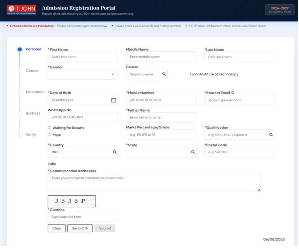Click the Course step circle indicator
299x249 pixels.
coord(20,71)
